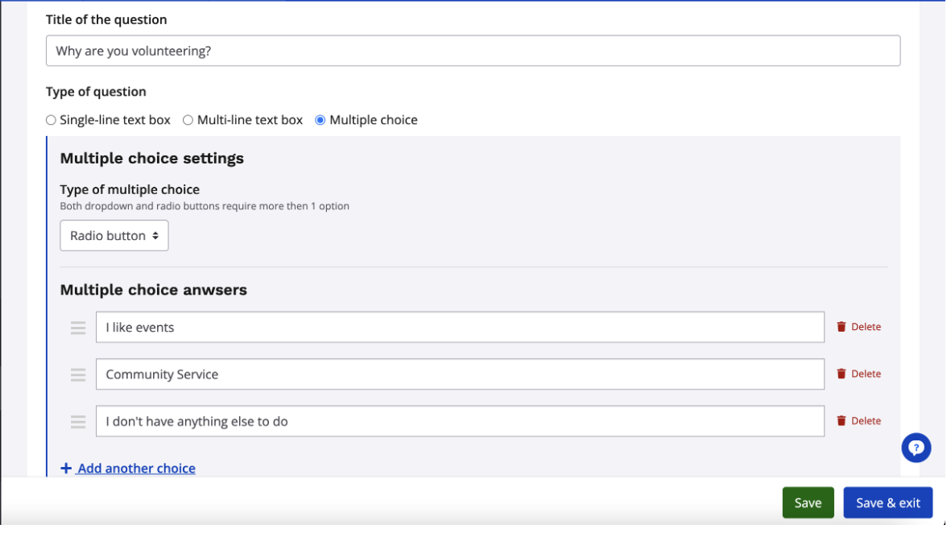Click Delete text next to 'Community Service'
The height and width of the screenshot is (533, 947).
pos(866,374)
